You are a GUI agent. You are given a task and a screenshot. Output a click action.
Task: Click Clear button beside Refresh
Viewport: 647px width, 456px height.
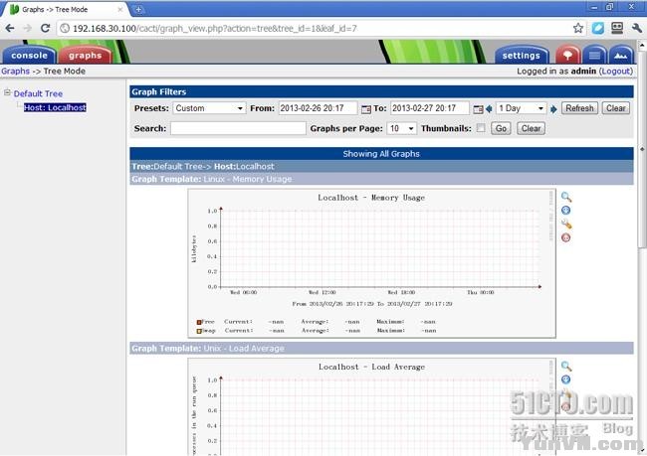pyautogui.click(x=615, y=108)
